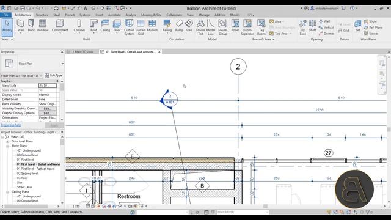Open the Floor Plan type selector dropdown
Viewport: 391px width, 220px height.
(x=62, y=64)
